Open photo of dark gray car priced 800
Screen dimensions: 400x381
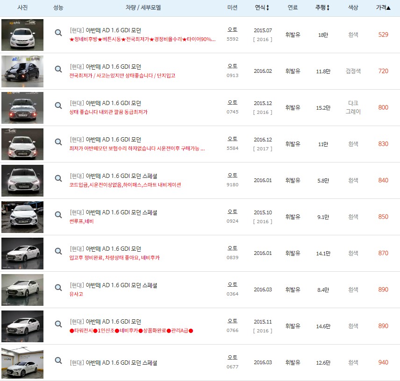[x=22, y=108]
